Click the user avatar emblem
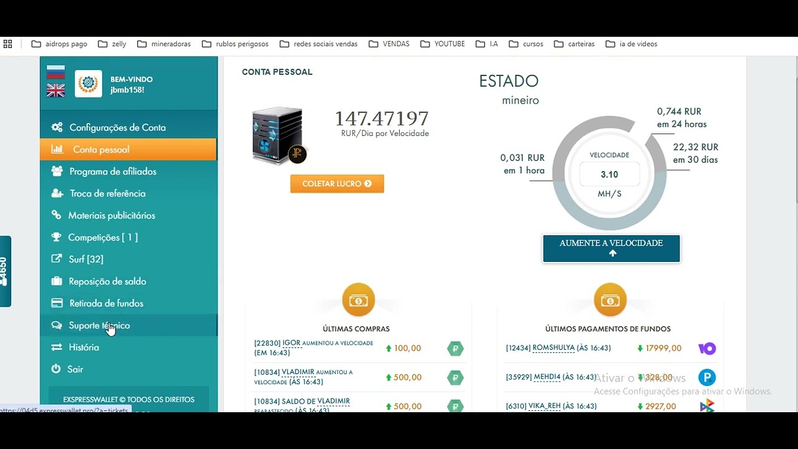This screenshot has height=449, width=798. (x=89, y=84)
